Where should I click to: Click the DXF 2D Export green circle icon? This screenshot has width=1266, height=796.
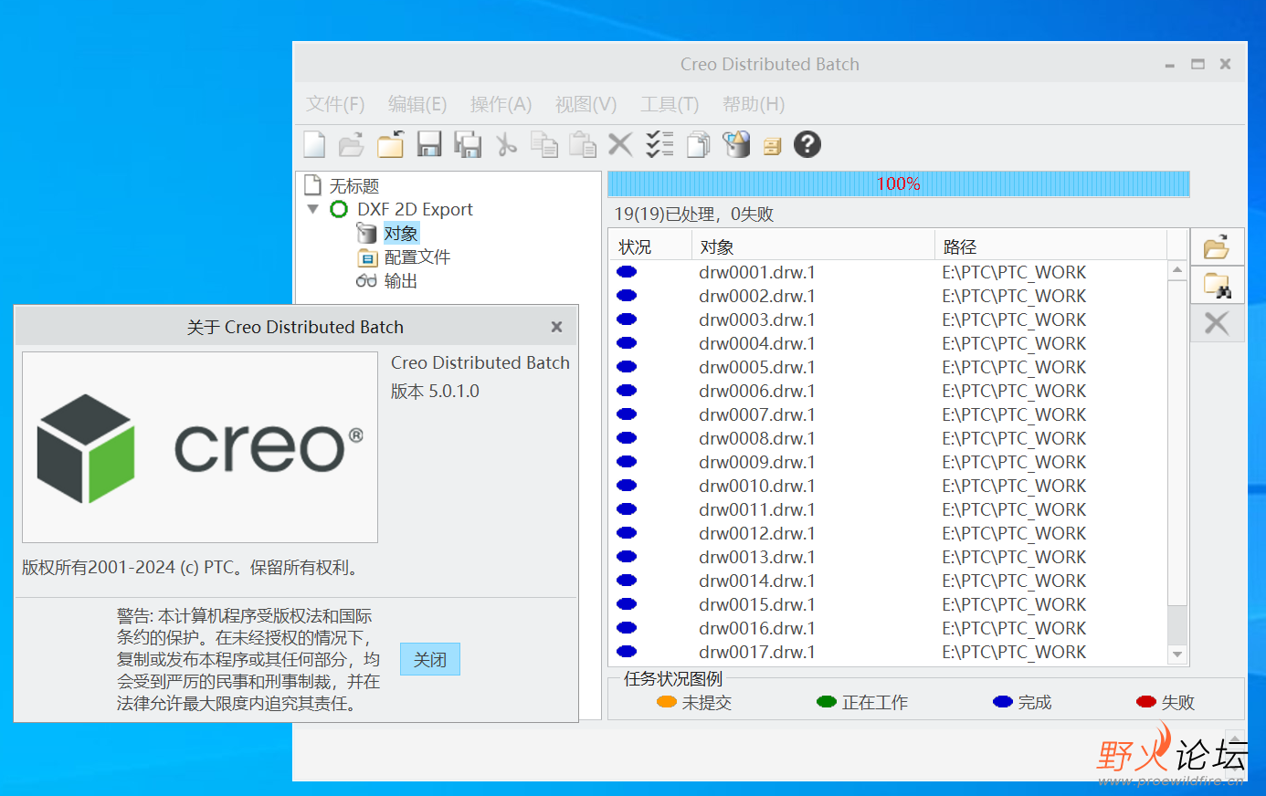(339, 210)
